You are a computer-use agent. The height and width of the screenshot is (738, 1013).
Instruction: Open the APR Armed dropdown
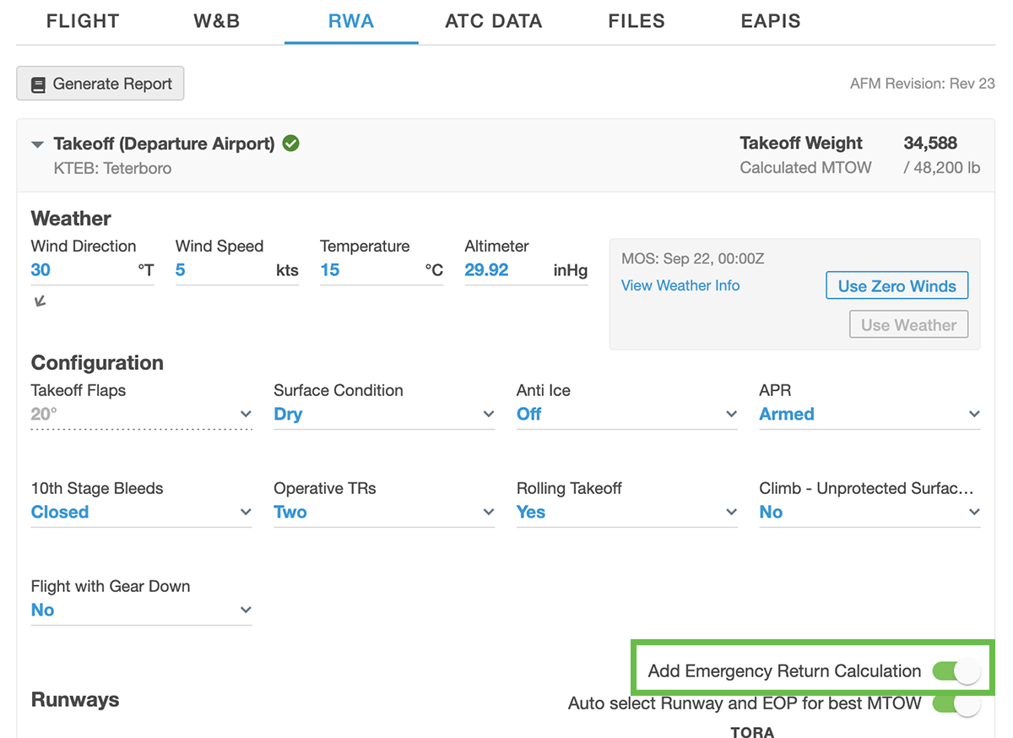click(869, 414)
